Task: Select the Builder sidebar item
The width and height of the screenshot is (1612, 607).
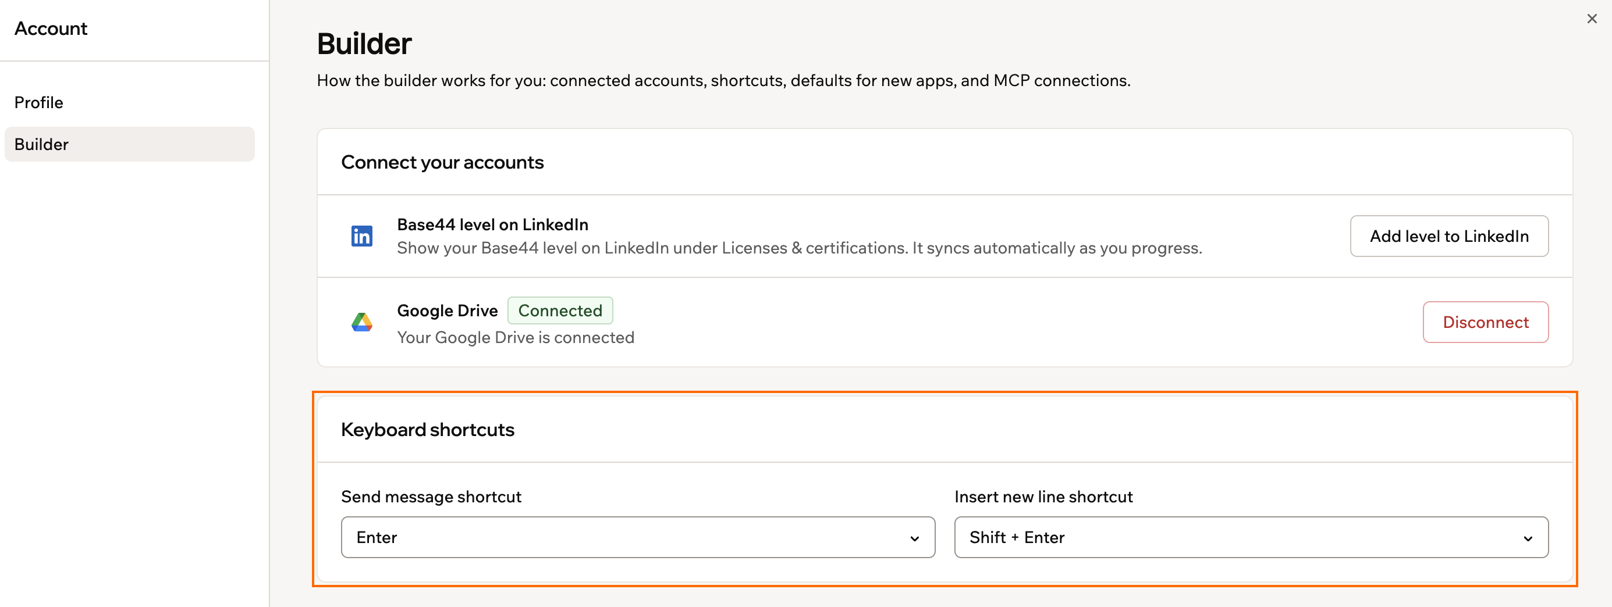Action: (x=130, y=144)
